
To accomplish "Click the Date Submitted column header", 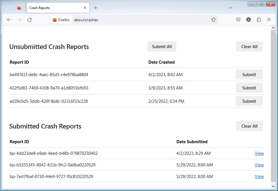I will coord(192,142).
